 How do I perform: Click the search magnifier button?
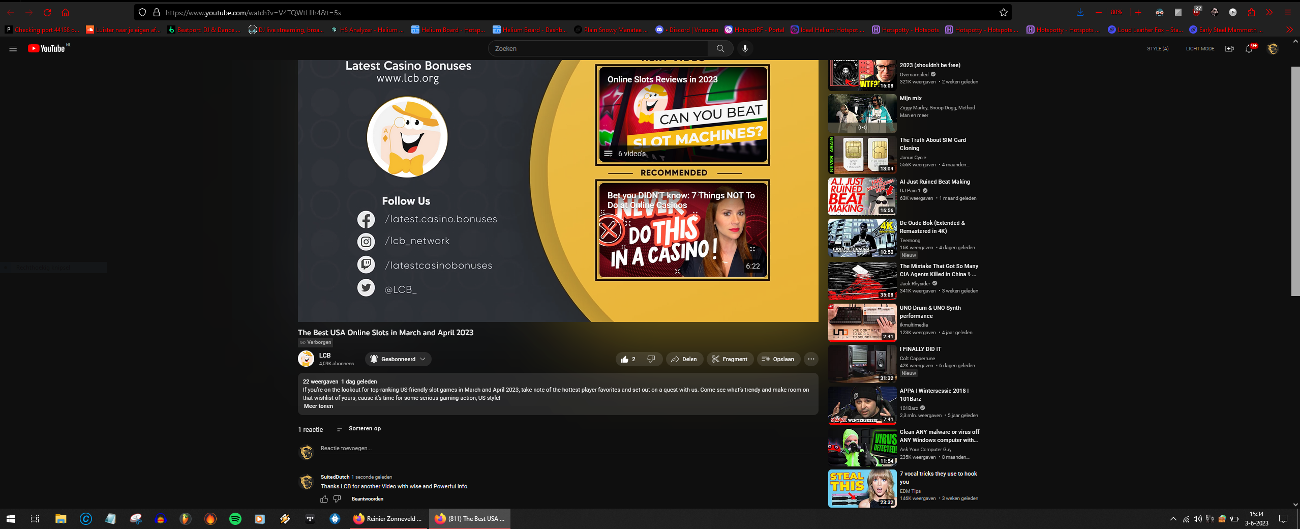pos(720,49)
